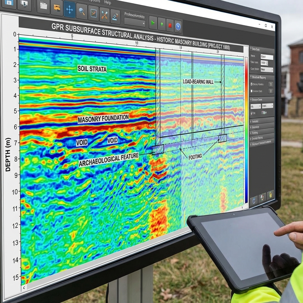Viewport: 303px width, 303px height.
Task: Click the save disk icon in toolbar
Action: tap(9, 3)
